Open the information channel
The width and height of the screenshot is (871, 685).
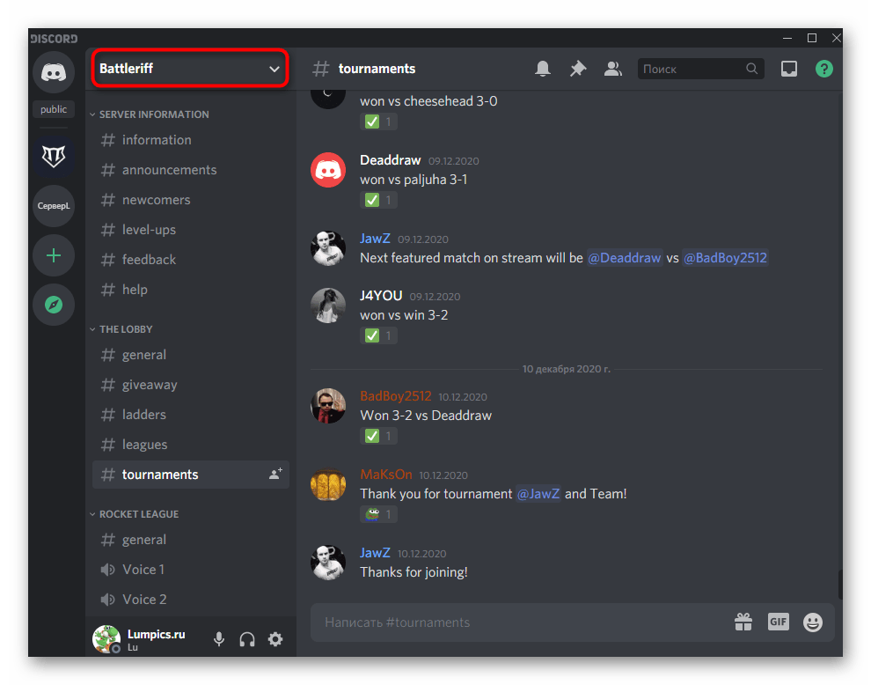(x=191, y=140)
